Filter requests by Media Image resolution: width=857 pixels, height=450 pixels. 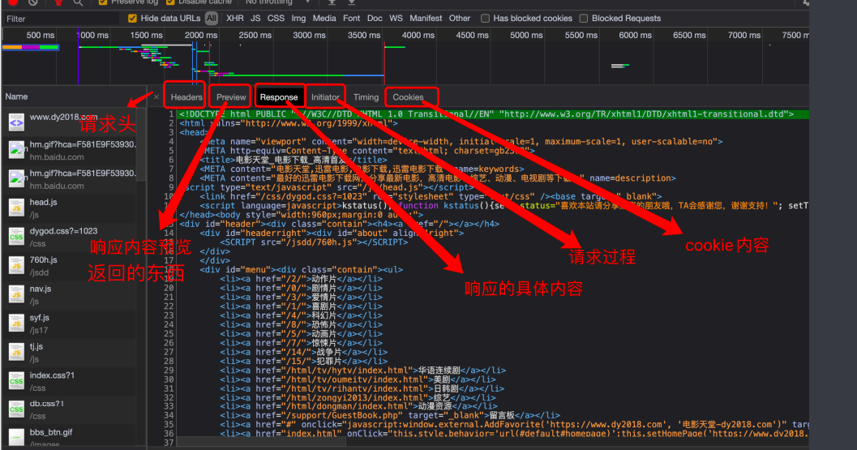click(324, 18)
